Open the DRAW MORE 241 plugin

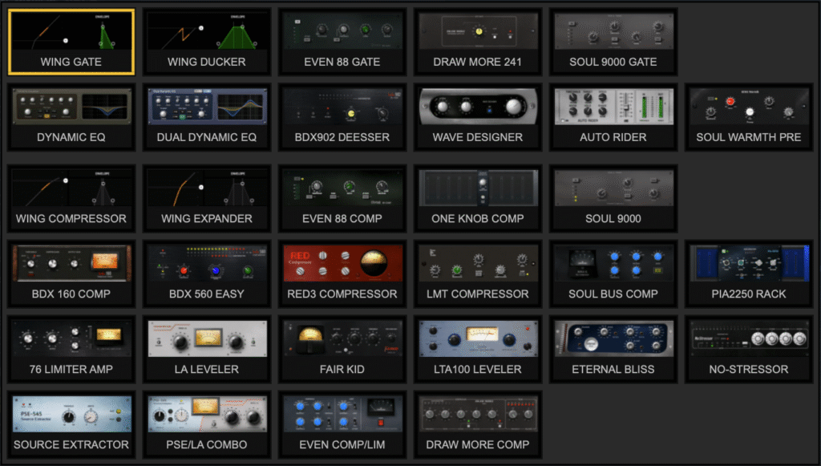478,42
